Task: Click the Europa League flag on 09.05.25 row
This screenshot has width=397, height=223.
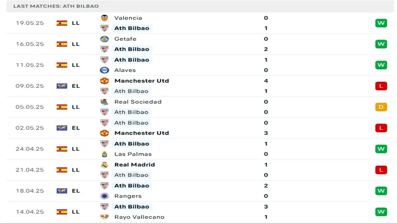Action: 62,86
